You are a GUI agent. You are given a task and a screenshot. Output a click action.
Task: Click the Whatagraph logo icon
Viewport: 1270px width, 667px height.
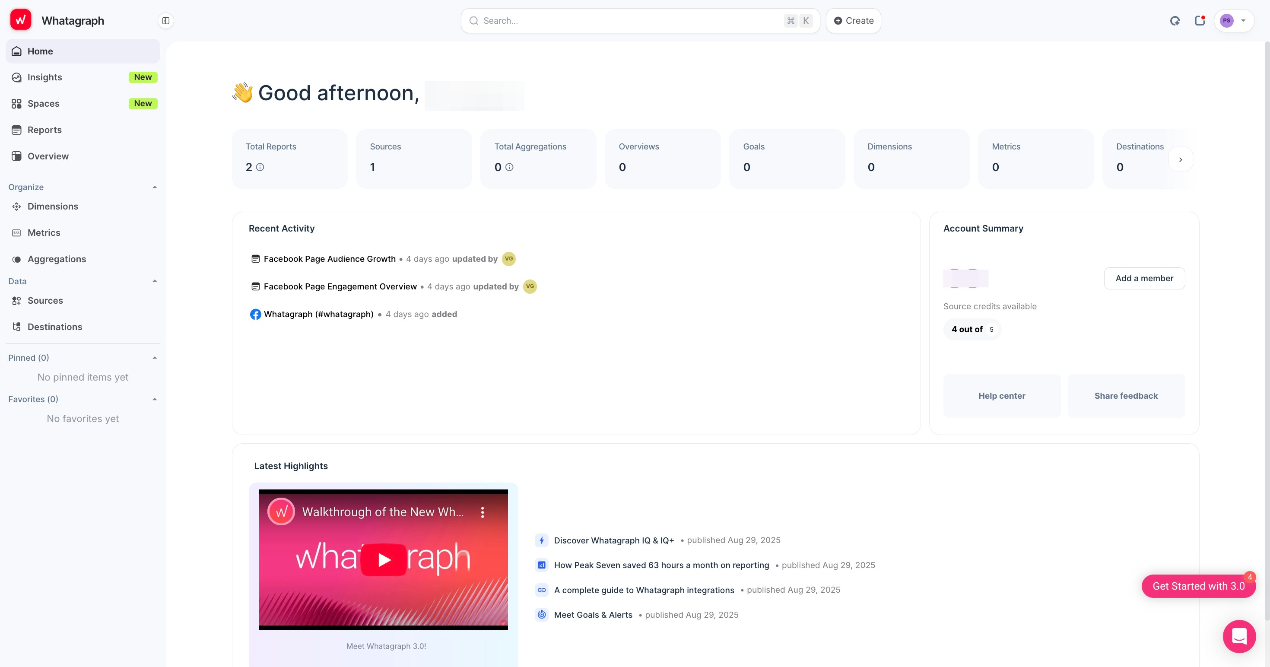21,20
